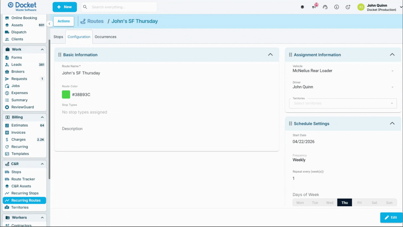Screen dimensions: 403x227
Task: Select the Configuration tab
Action: click(x=79, y=37)
